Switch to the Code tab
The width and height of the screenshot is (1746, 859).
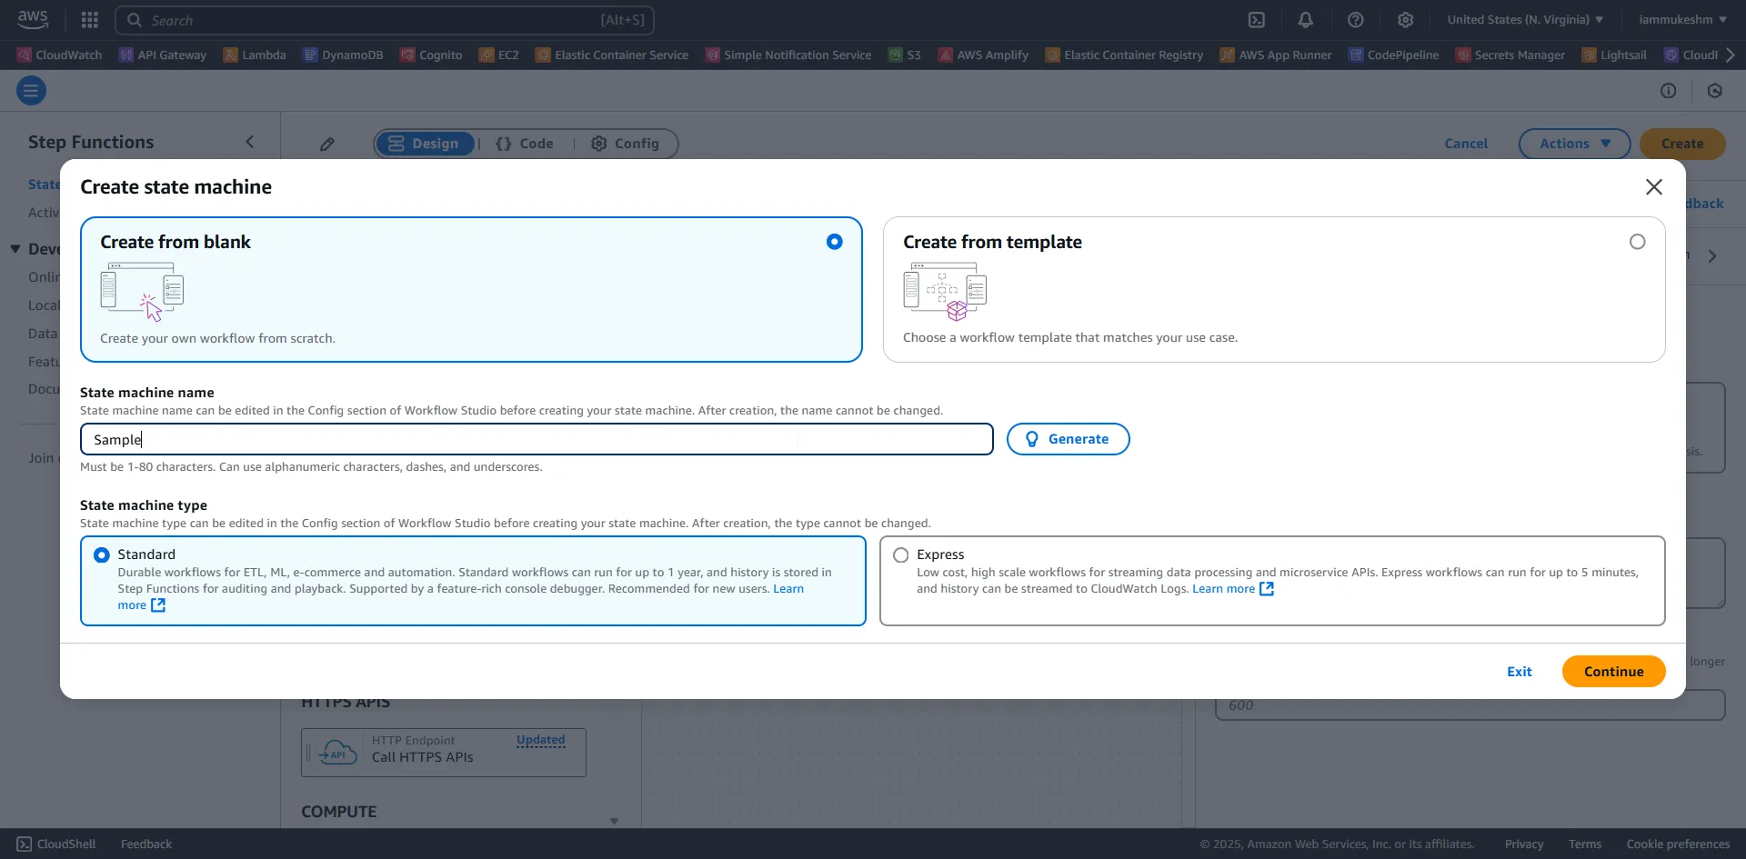coord(525,144)
